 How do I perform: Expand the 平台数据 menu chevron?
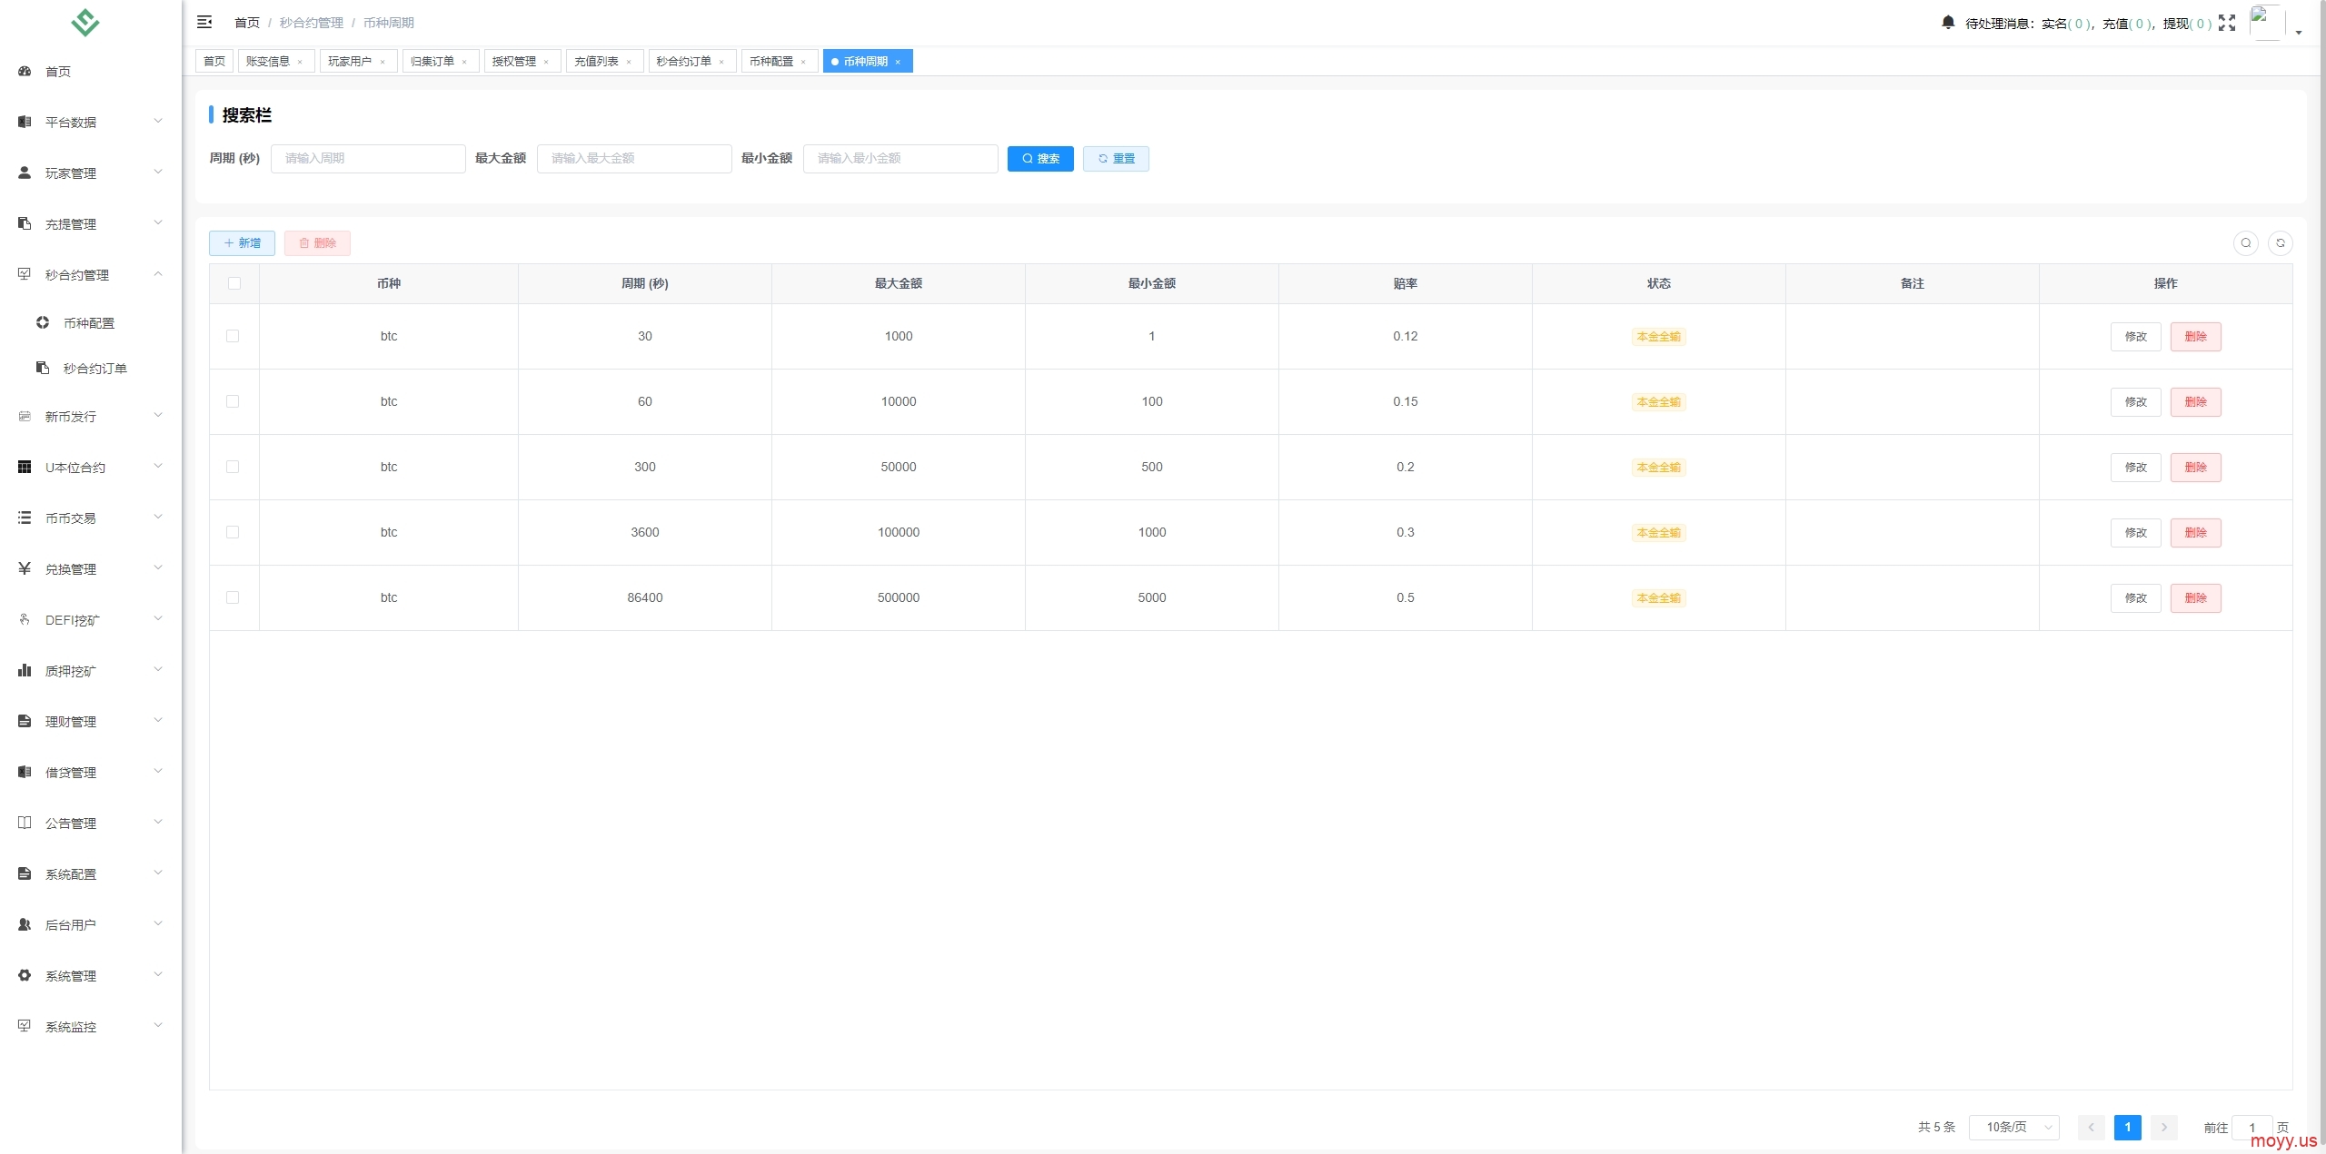click(158, 121)
